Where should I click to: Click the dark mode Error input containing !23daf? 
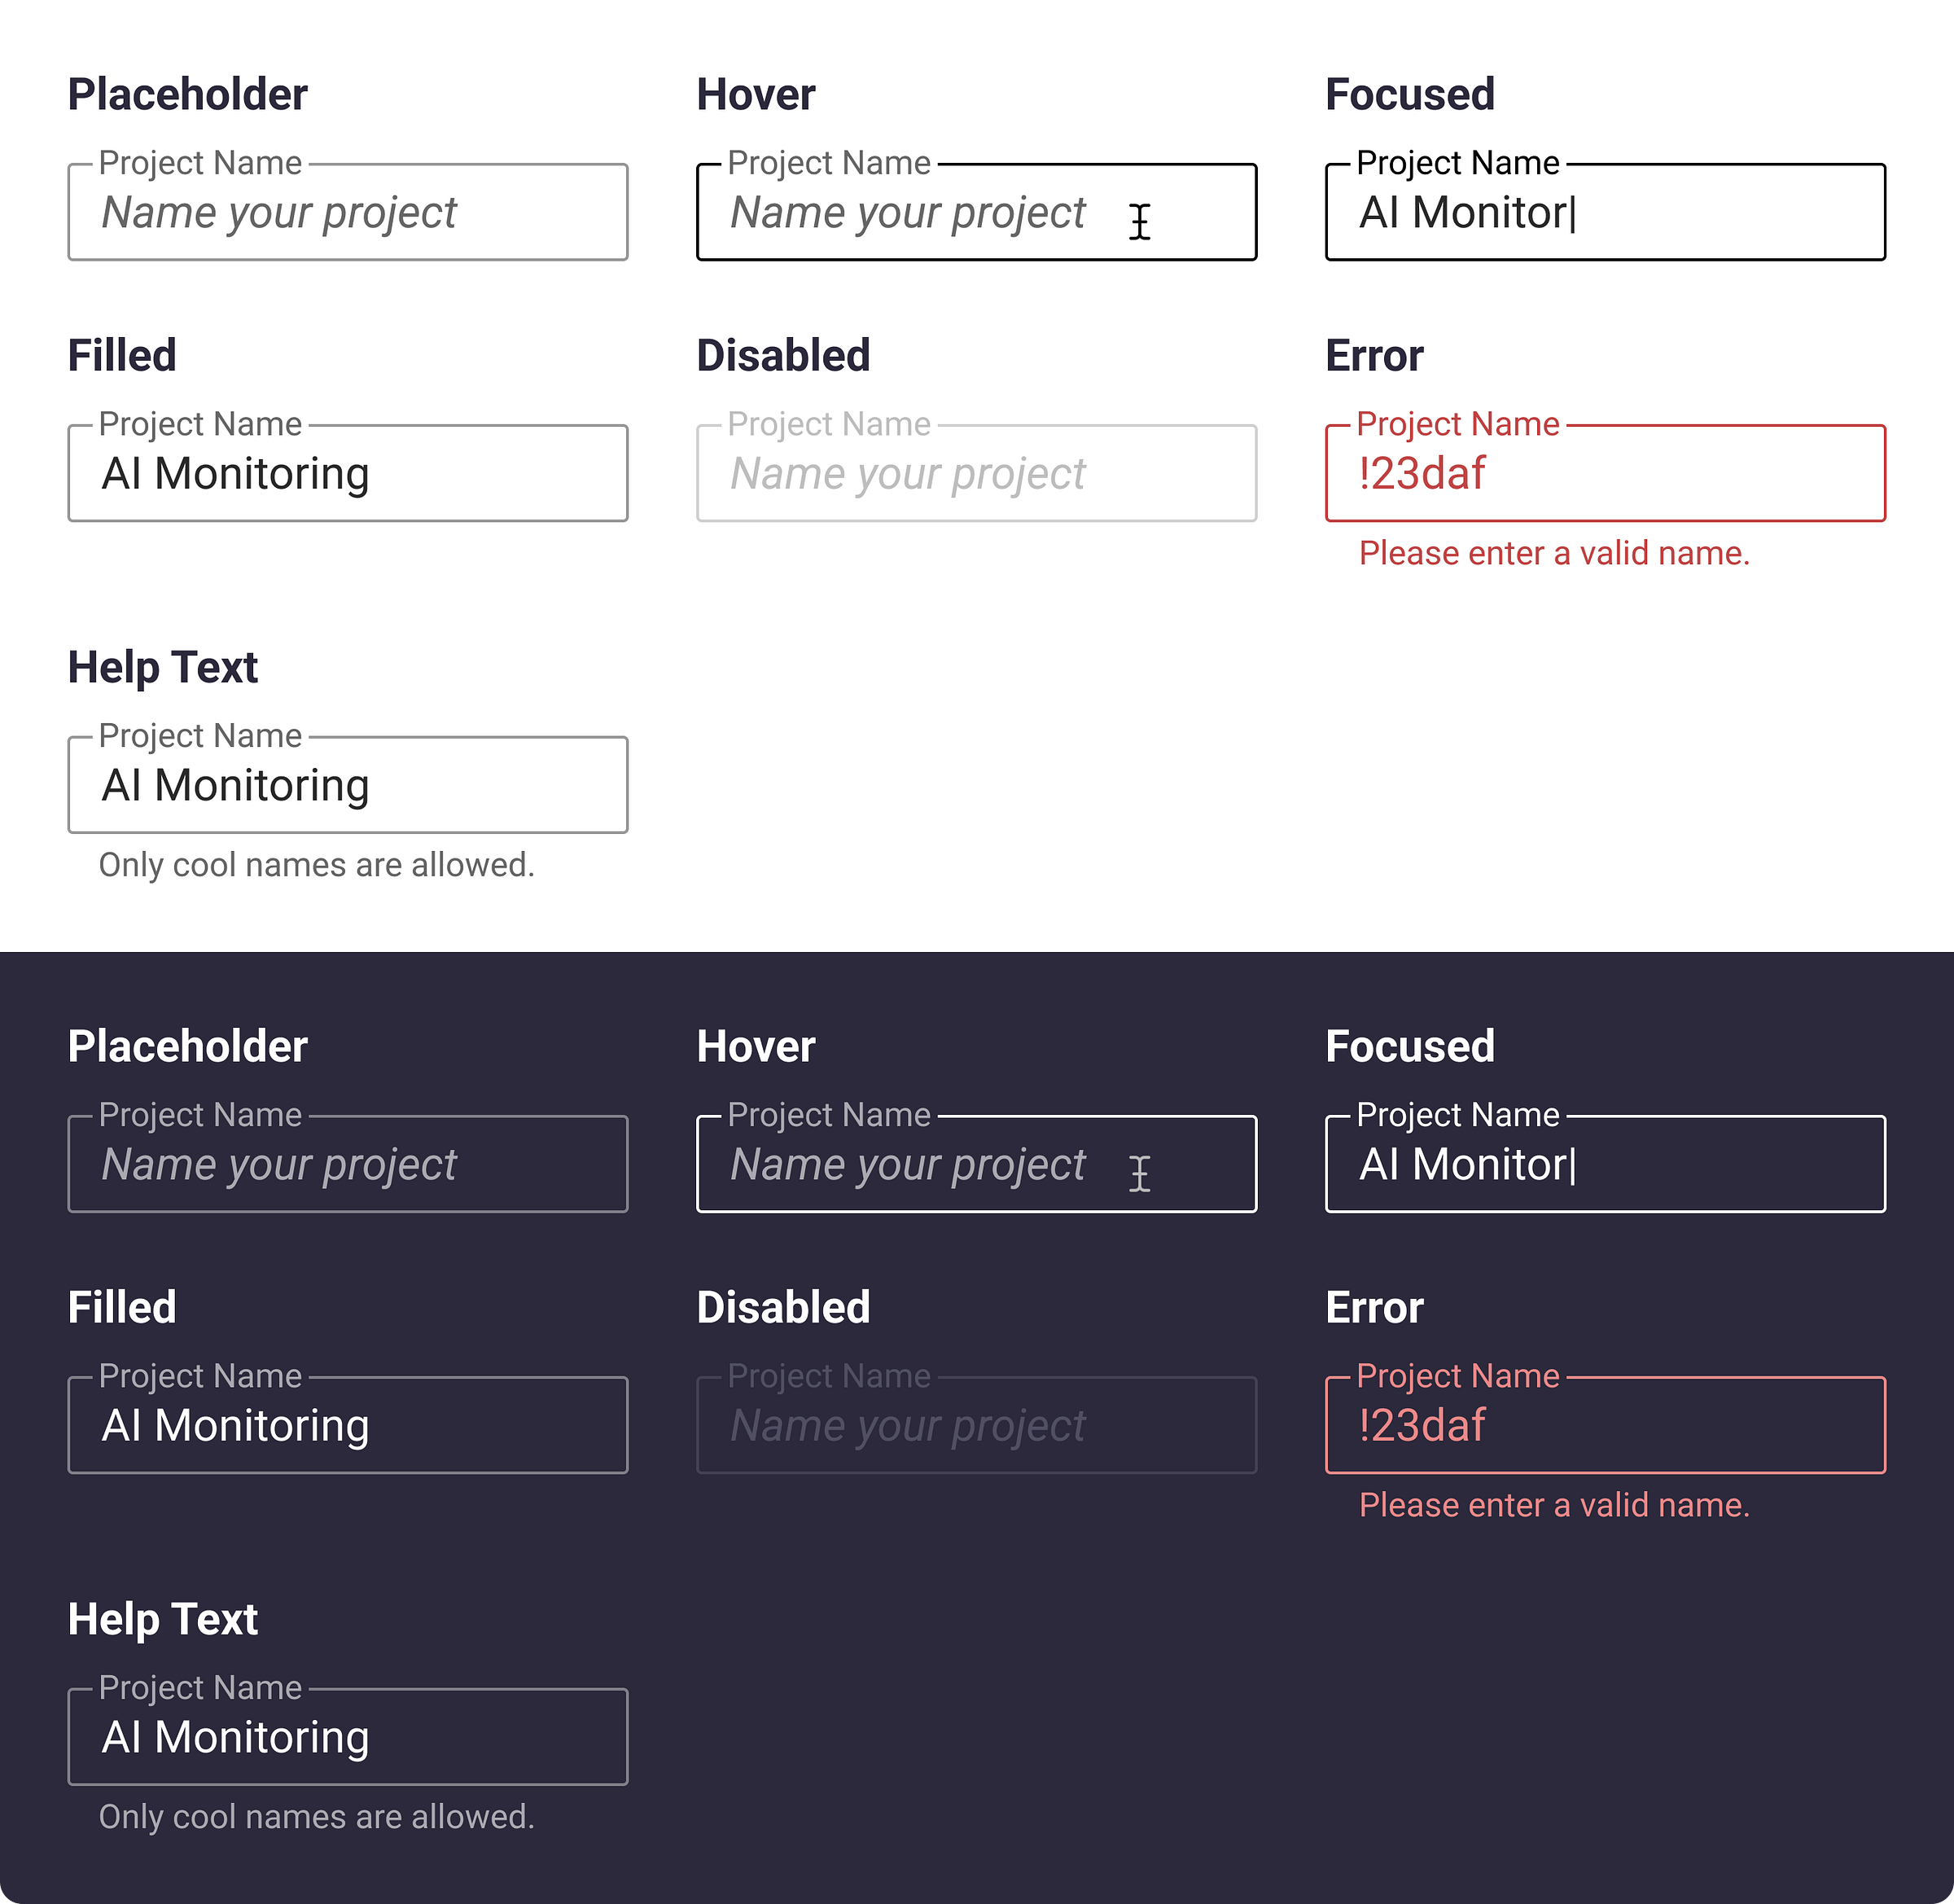point(1603,1425)
